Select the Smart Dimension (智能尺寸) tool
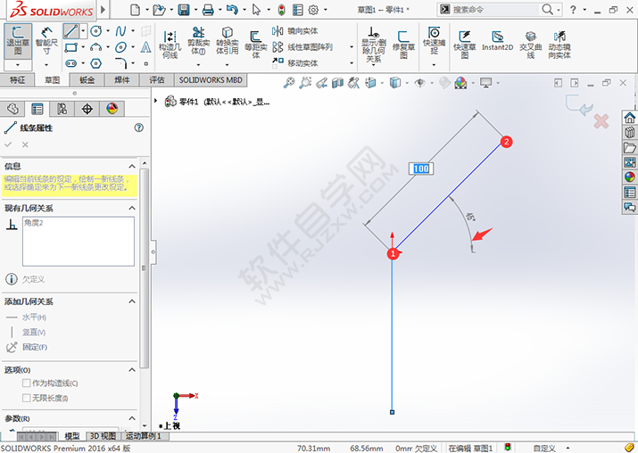638x453 pixels. click(x=46, y=41)
